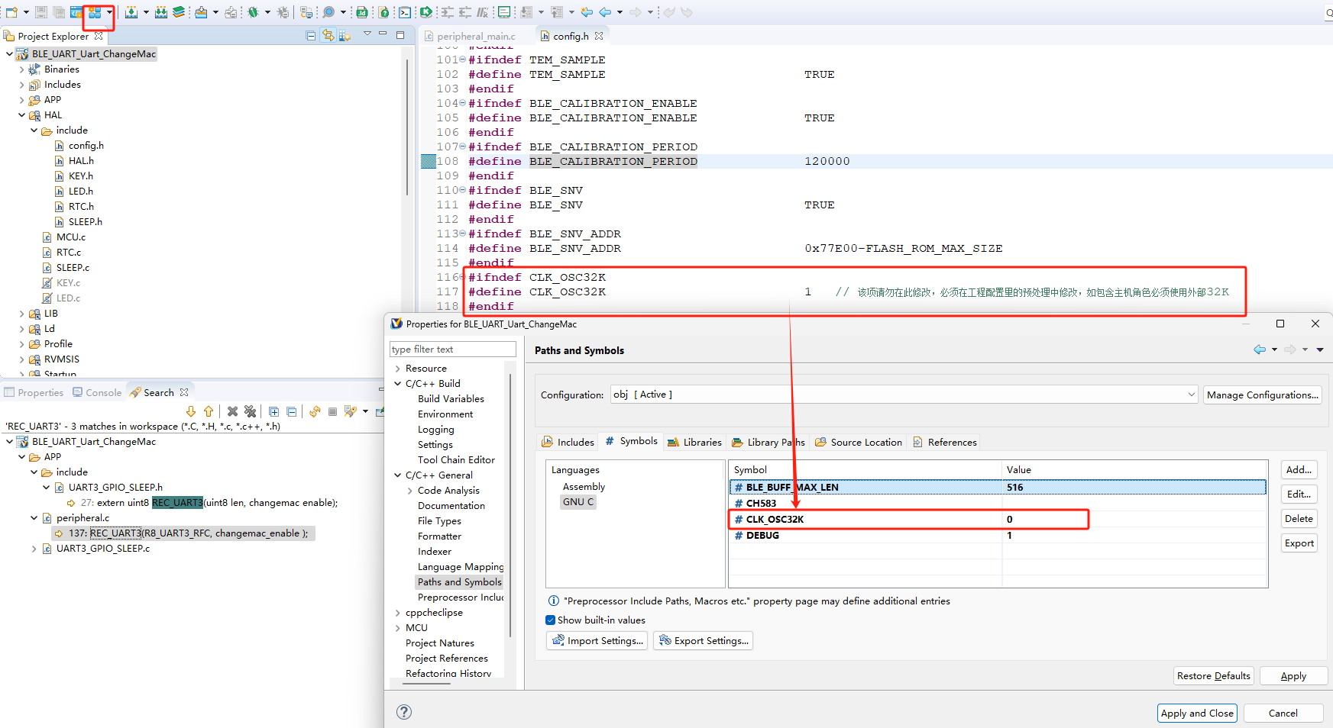
Task: Collapse all in Search view toolbar
Action: pos(292,411)
